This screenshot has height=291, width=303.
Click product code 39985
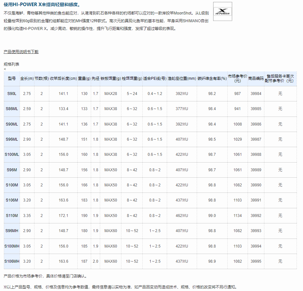(256, 109)
